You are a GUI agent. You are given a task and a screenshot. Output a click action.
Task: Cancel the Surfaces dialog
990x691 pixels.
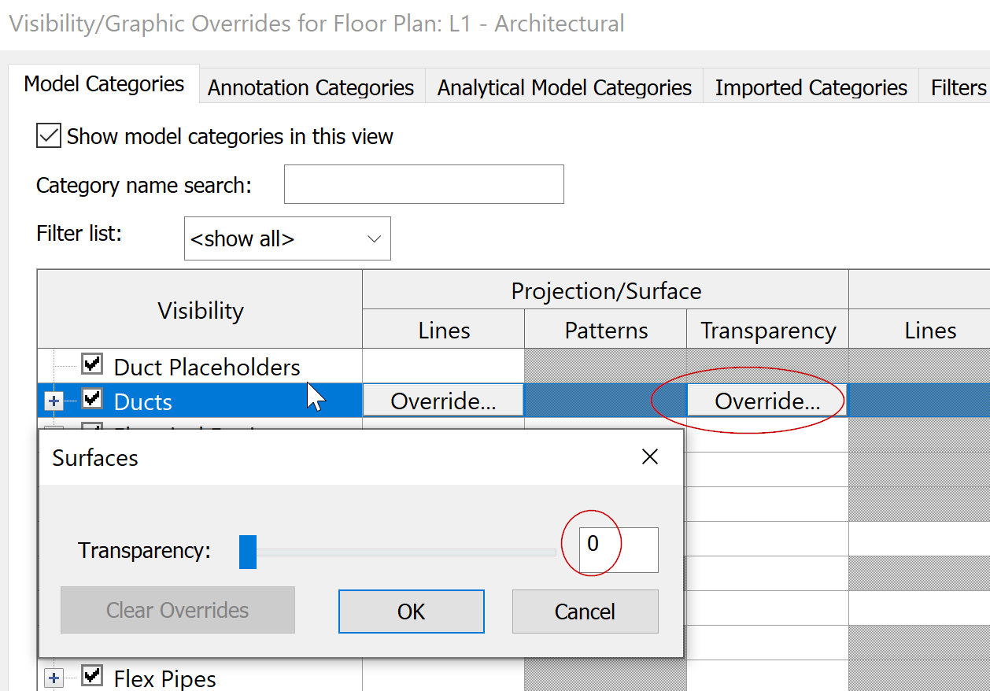tap(585, 611)
